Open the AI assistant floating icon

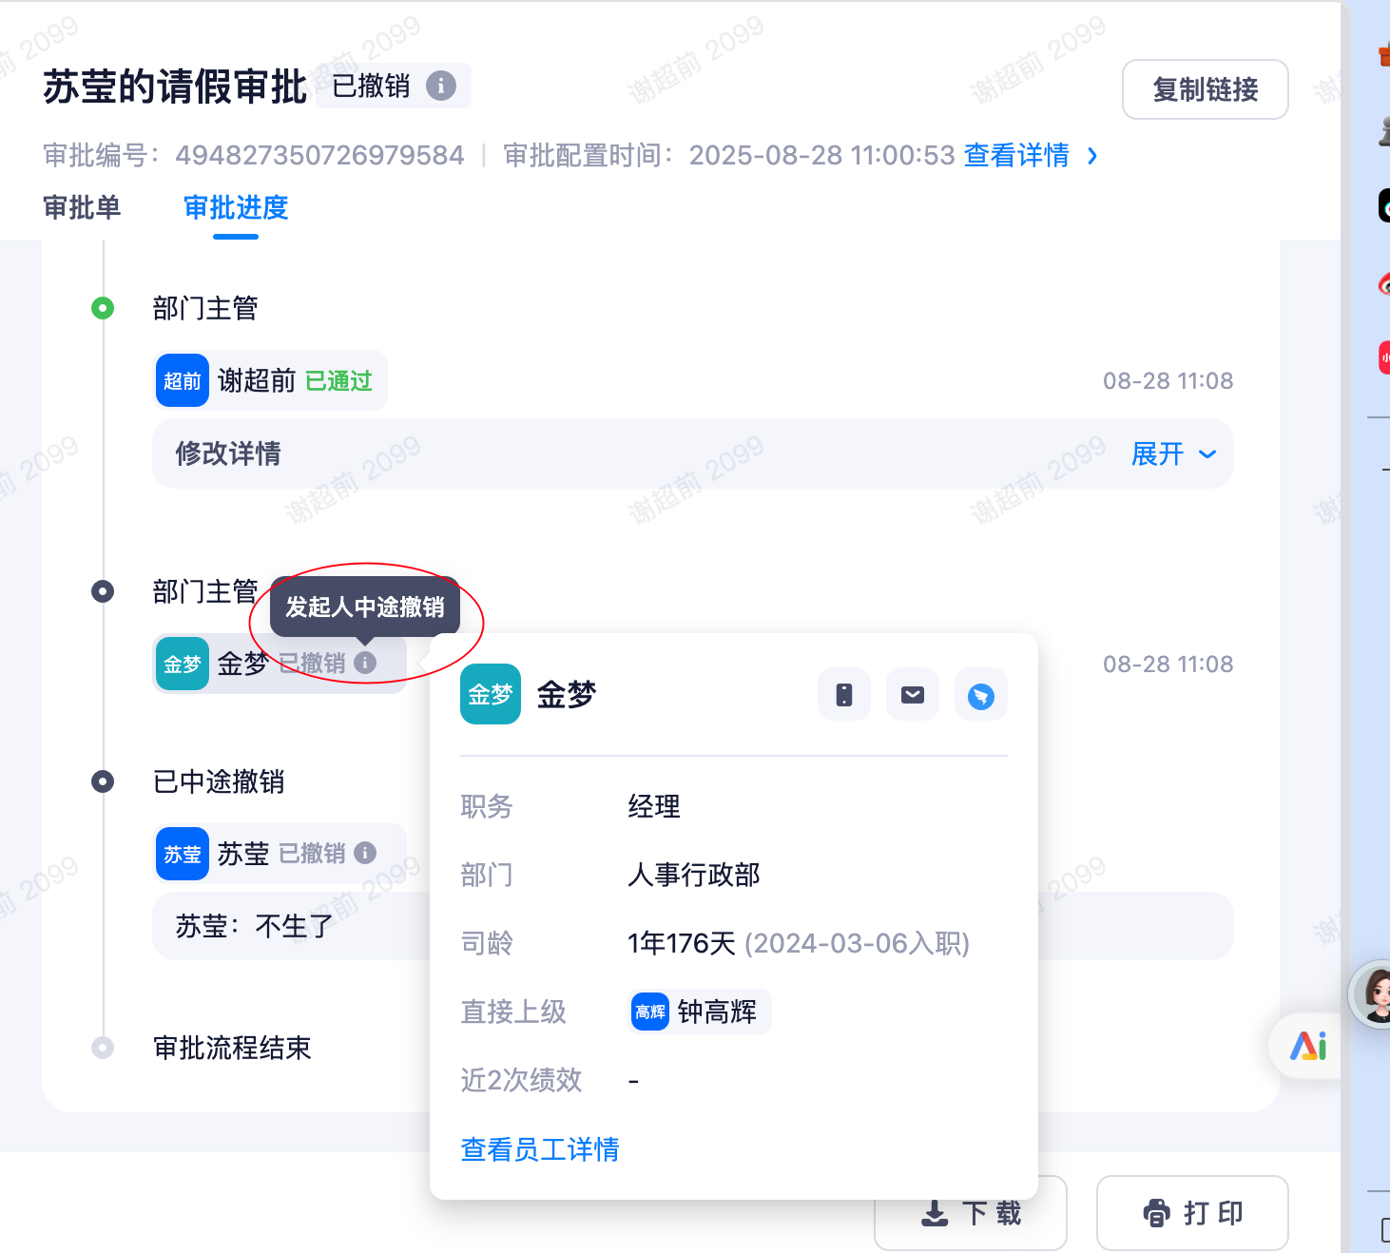click(1308, 1046)
